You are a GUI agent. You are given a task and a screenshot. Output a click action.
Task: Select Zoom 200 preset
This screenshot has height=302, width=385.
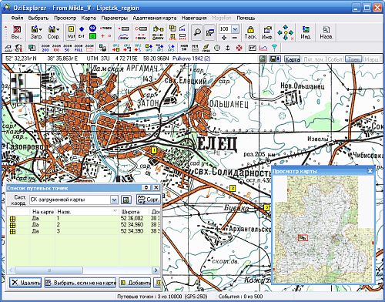(x=45, y=48)
